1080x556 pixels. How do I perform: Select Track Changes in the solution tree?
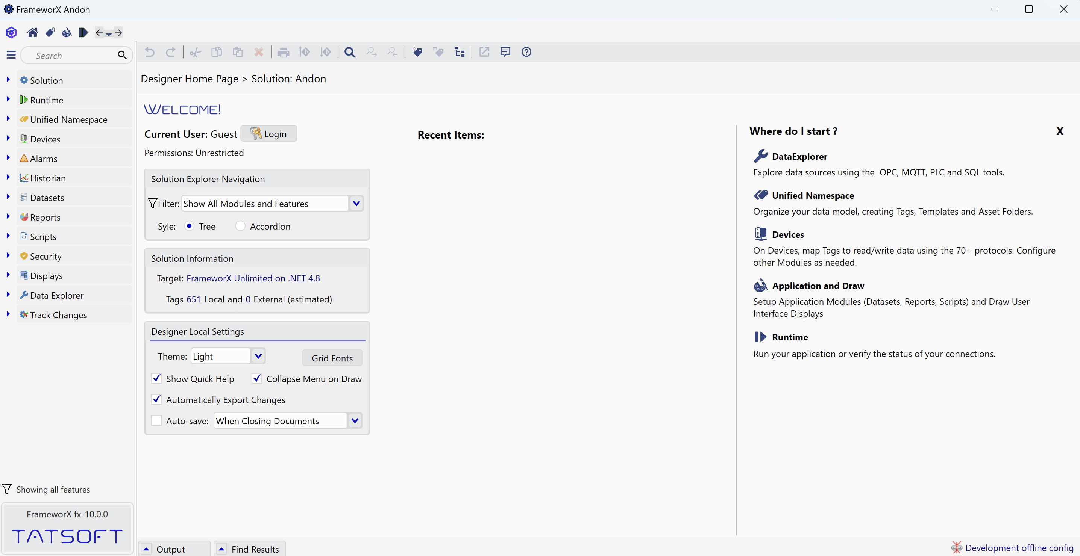74,315
